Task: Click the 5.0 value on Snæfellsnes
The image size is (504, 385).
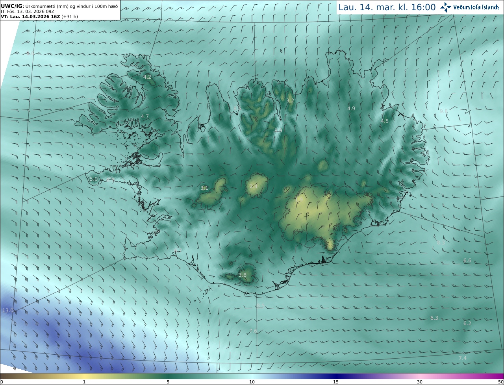Action: click(93, 179)
